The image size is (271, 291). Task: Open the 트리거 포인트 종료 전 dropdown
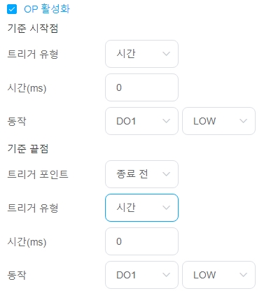click(141, 174)
